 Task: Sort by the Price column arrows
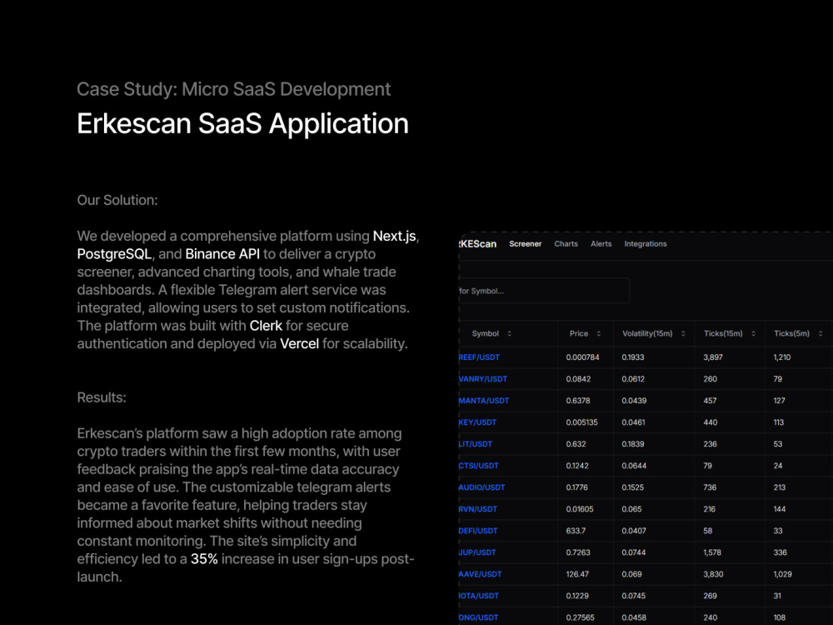point(598,334)
